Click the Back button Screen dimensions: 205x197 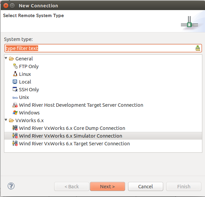click(72, 186)
